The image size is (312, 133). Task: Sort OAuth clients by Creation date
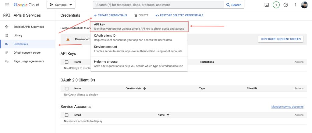coord(136,88)
